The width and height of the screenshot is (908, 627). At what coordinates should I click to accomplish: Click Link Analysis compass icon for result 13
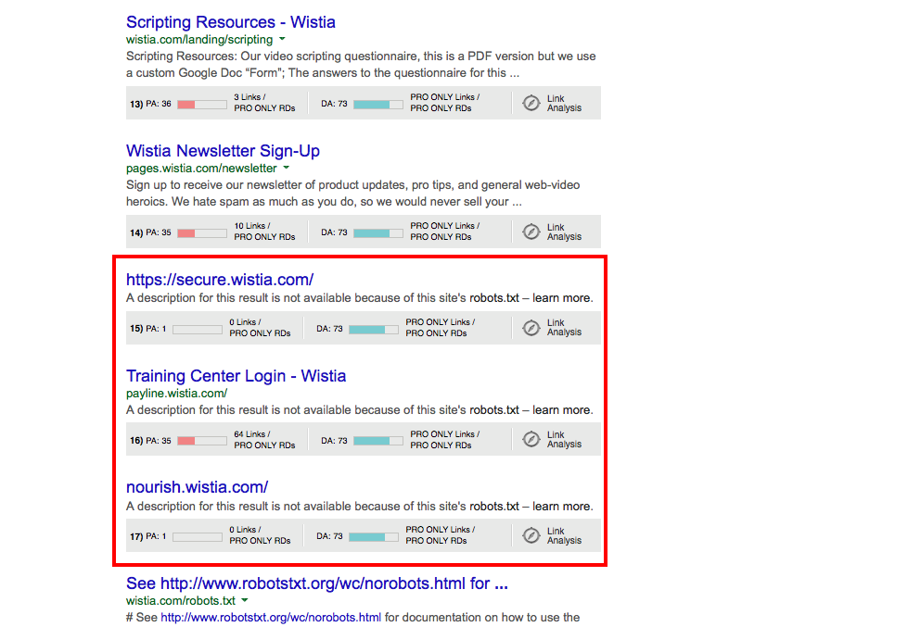click(531, 103)
